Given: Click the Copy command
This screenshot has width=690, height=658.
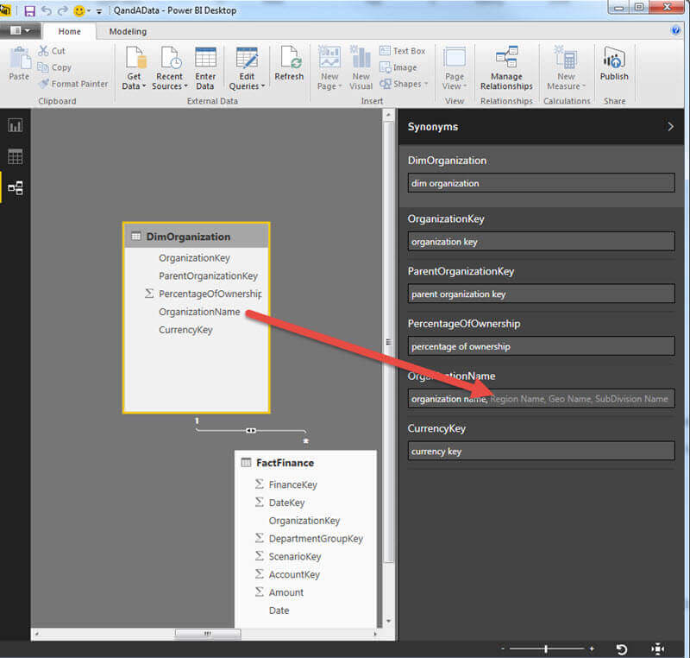Looking at the screenshot, I should pos(54,67).
